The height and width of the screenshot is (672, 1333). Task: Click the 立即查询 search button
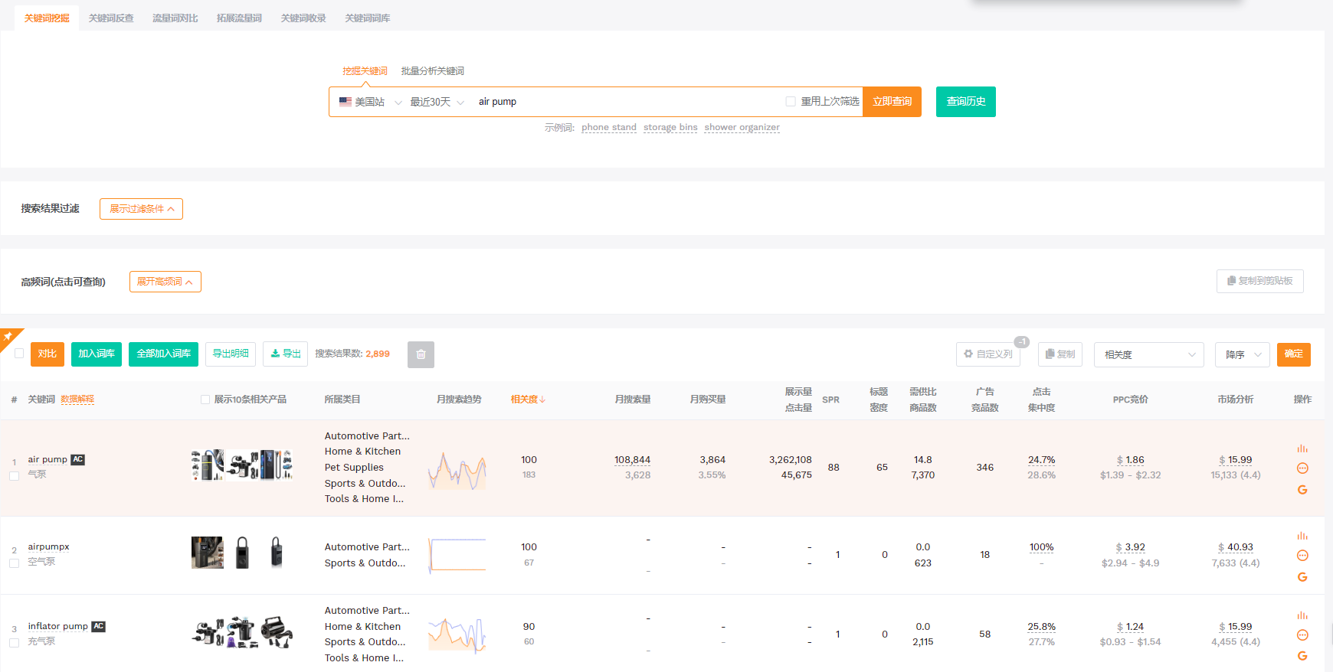(892, 102)
